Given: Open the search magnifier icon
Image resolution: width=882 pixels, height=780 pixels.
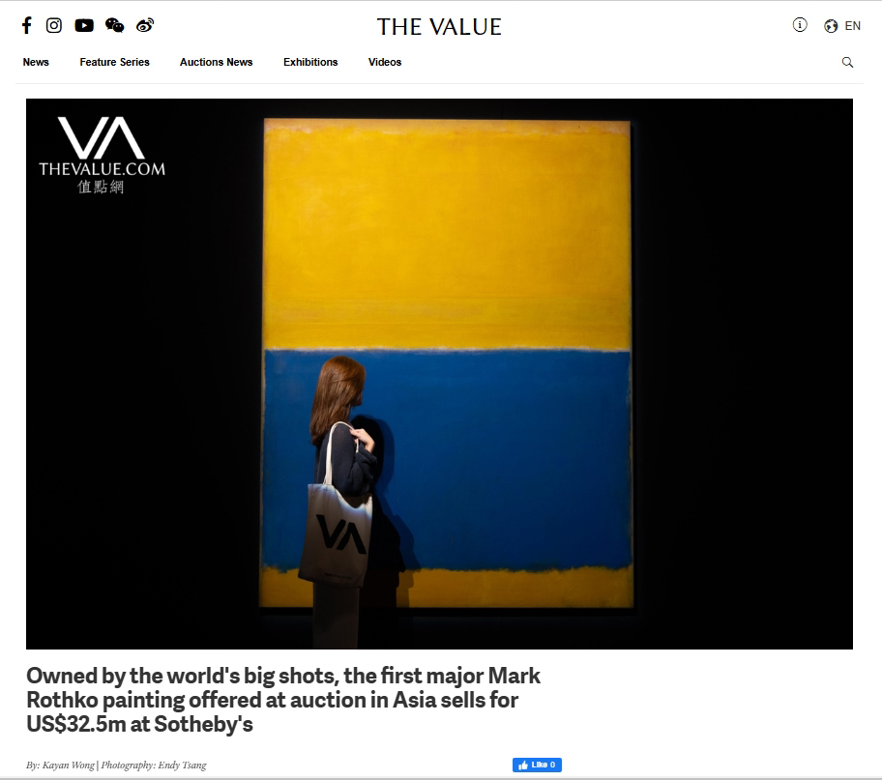Looking at the screenshot, I should coord(848,63).
